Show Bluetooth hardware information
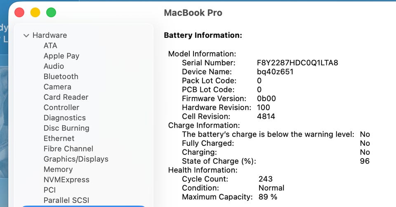This screenshot has width=396, height=207. click(61, 76)
